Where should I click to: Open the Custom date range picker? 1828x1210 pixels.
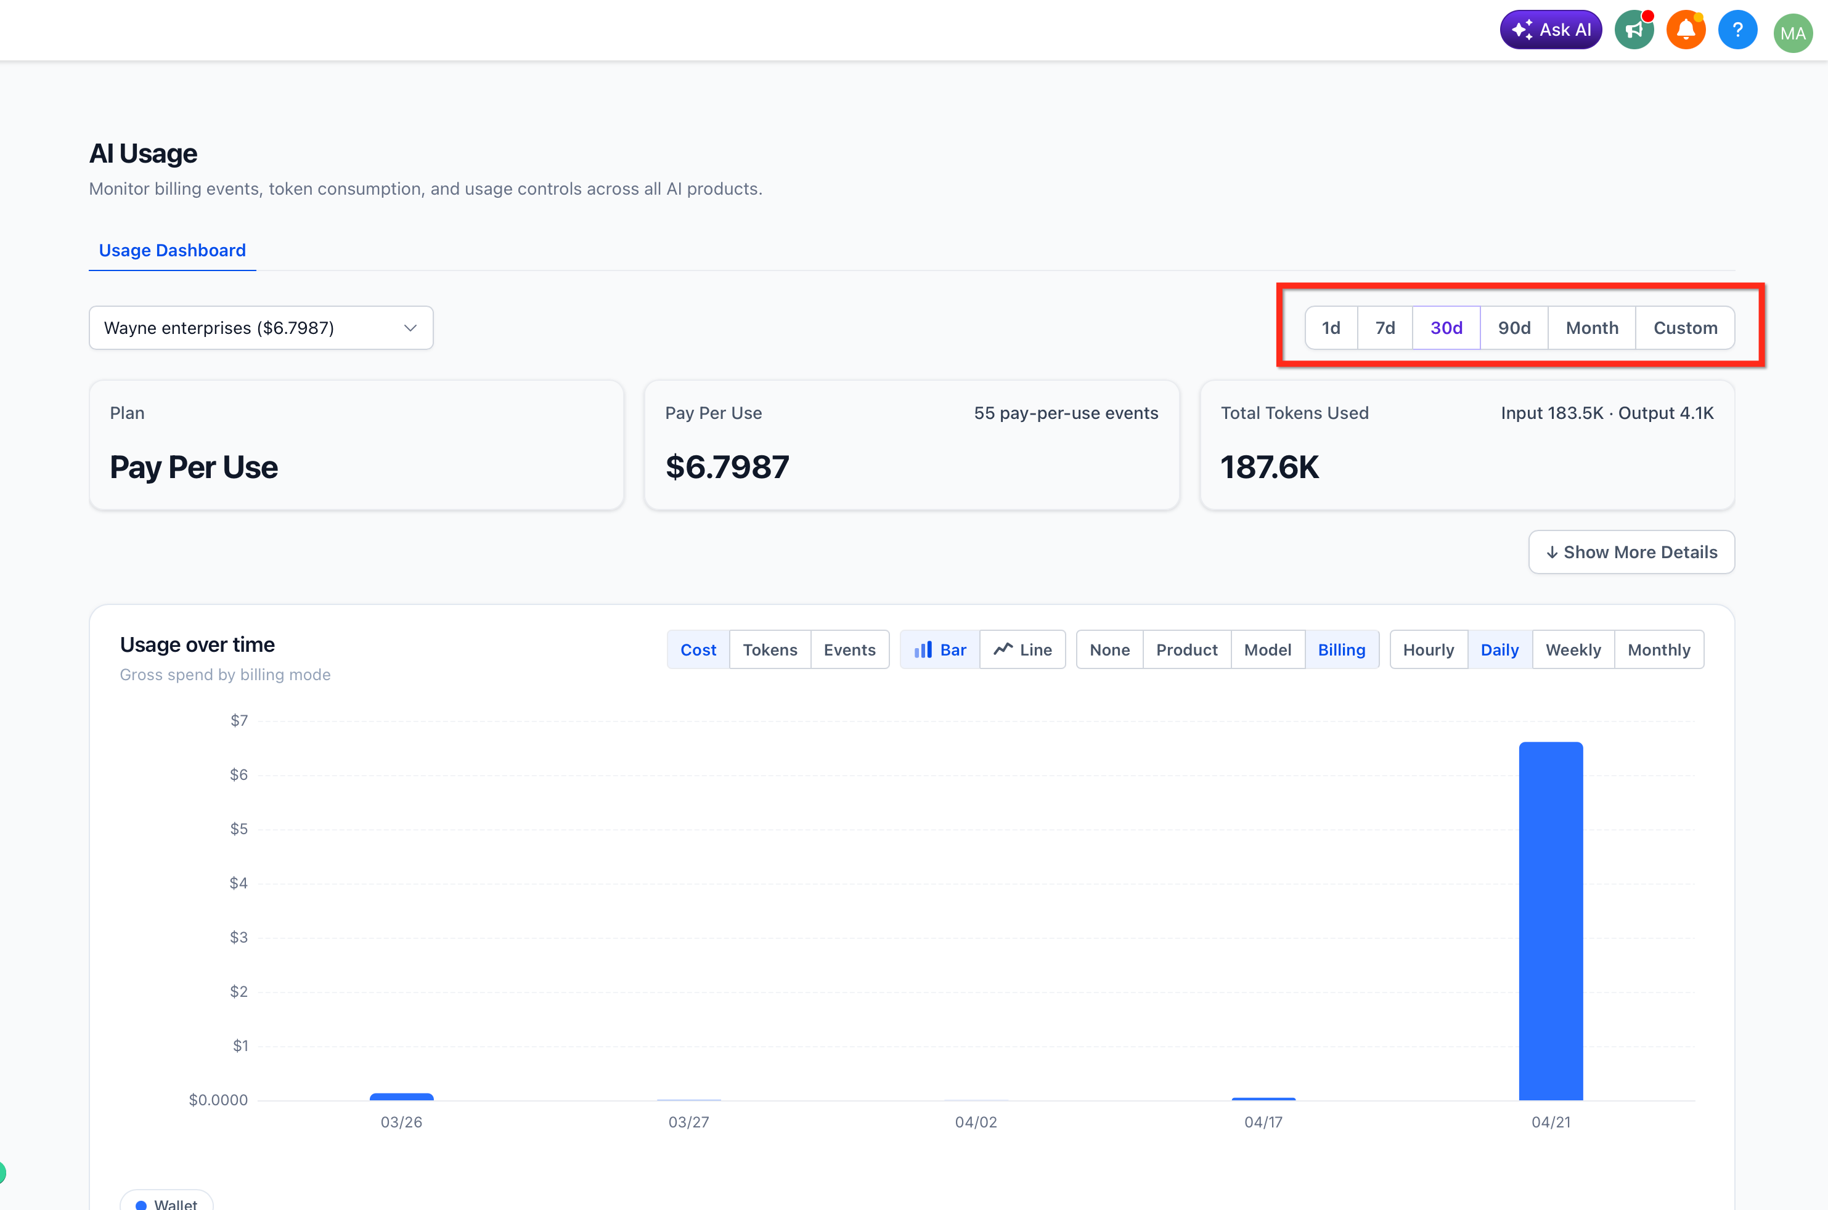[1684, 328]
